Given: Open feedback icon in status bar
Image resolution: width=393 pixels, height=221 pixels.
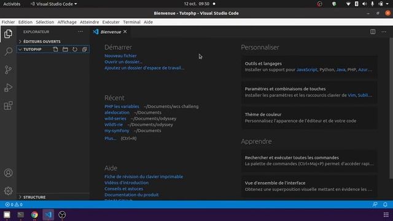Looking at the screenshot, I should (375, 204).
